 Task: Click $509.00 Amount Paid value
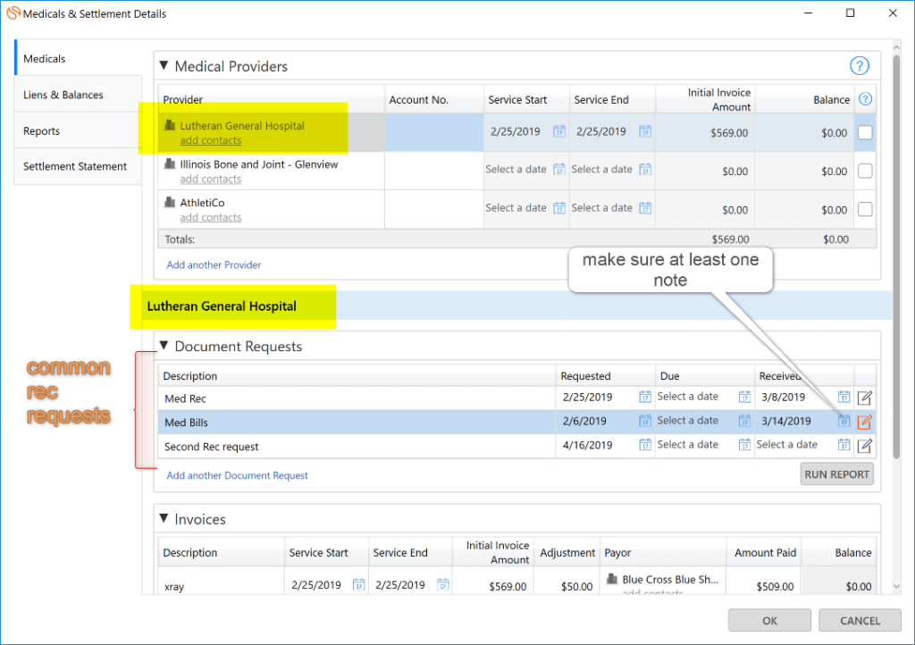(775, 587)
